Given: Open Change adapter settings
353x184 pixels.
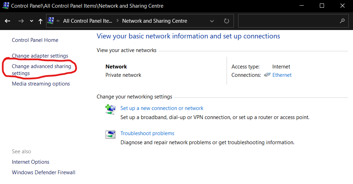Looking at the screenshot, I should tap(40, 56).
